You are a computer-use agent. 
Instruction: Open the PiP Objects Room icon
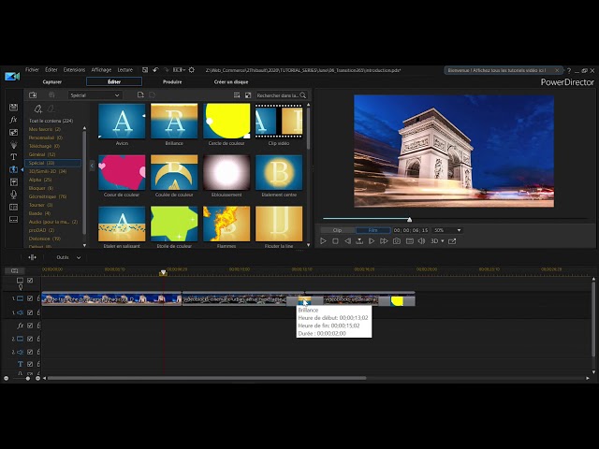click(x=13, y=132)
